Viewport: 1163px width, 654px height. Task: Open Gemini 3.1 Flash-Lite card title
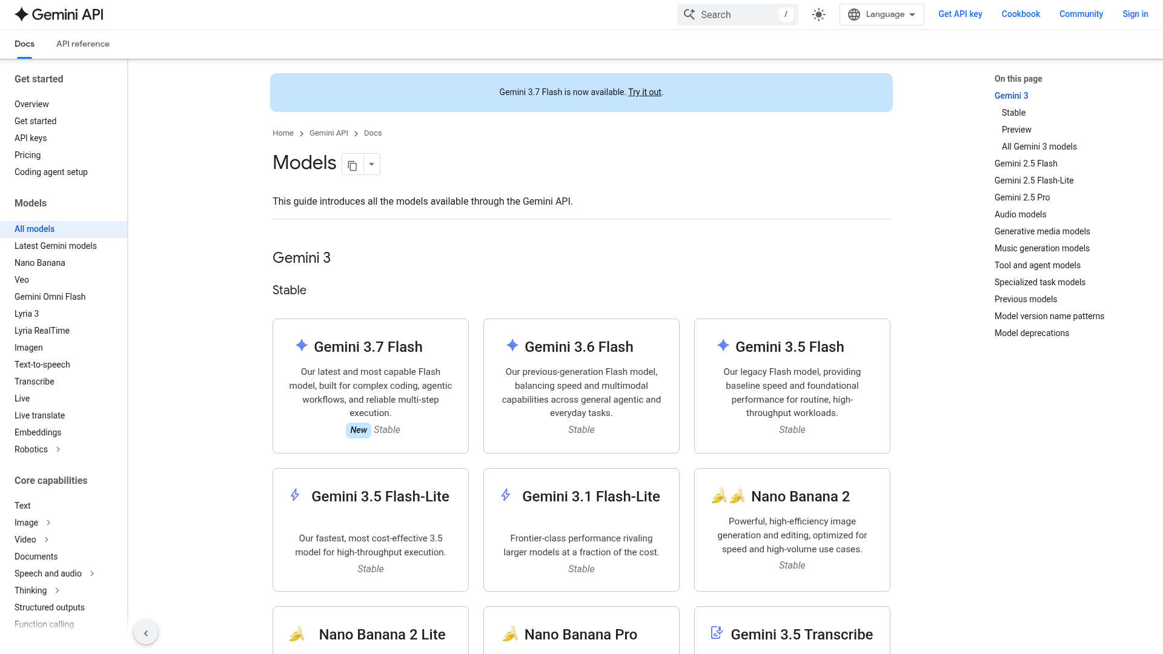tap(591, 497)
